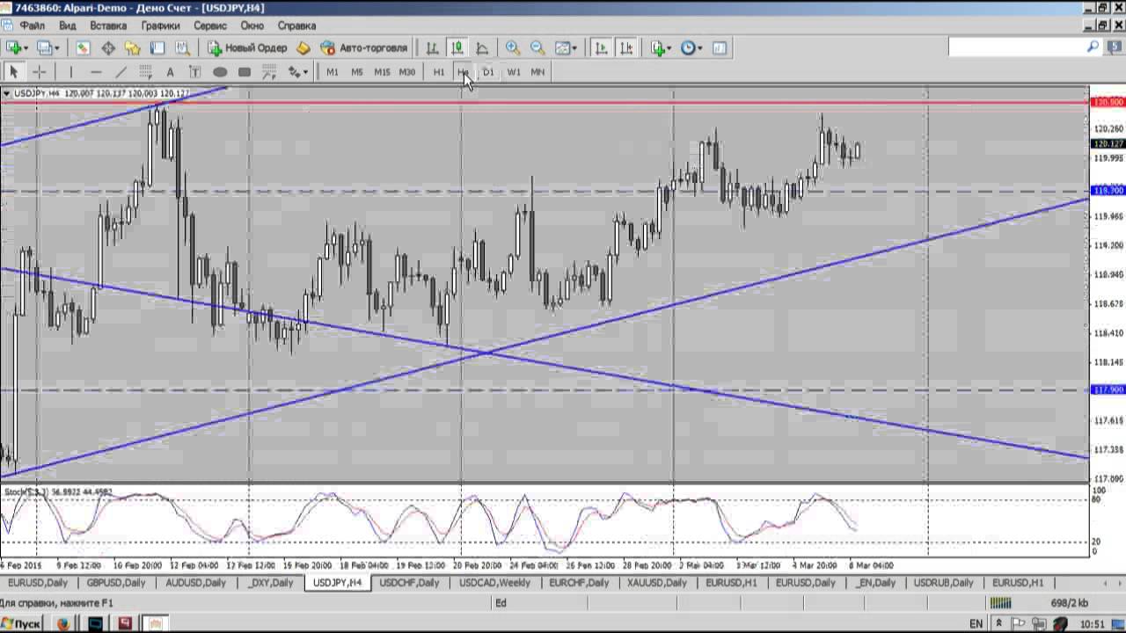The width and height of the screenshot is (1126, 633).
Task: Open the USDJPY,H4 chart header menu
Action: 6,93
